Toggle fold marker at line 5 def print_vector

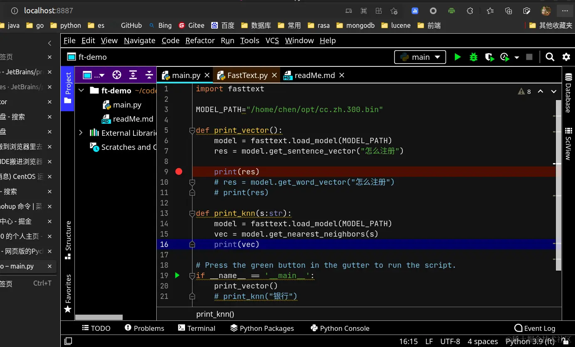click(192, 131)
